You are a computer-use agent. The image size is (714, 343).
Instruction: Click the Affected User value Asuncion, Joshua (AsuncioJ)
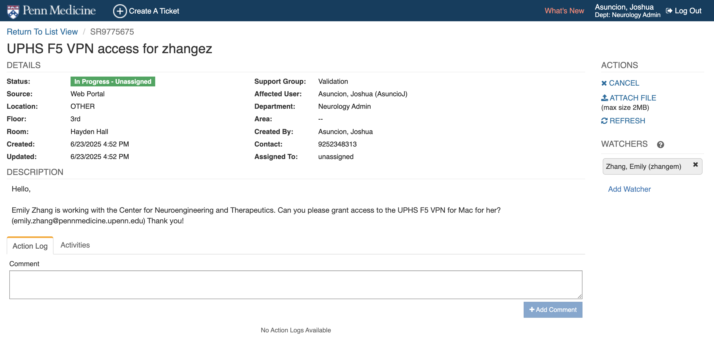tap(363, 94)
